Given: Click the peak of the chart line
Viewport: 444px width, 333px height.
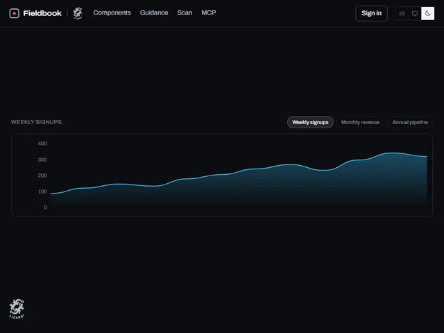Looking at the screenshot, I should click(393, 153).
